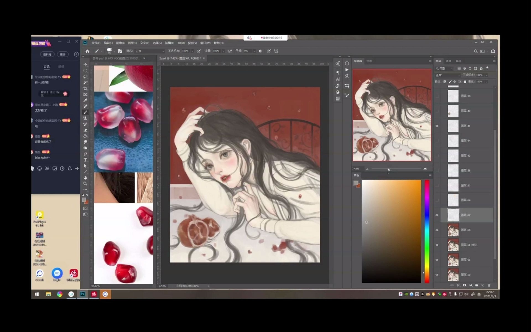Open the 窗口(W) menu
Screen dimensions: 531x332
205,43
